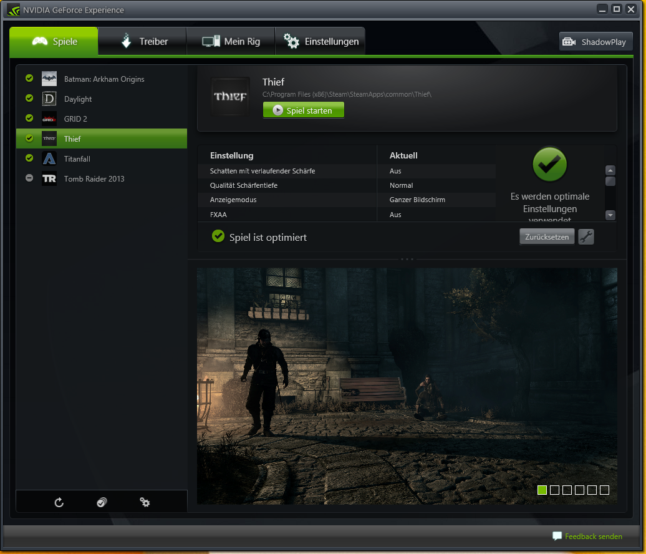Select Titanfall in the game list
Image resolution: width=646 pixels, height=554 pixels.
[x=102, y=158]
